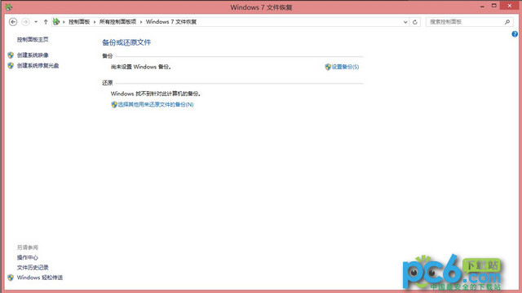
Task: Click shield icon before 选择其他用来还原文件的备份
Action: click(x=114, y=104)
